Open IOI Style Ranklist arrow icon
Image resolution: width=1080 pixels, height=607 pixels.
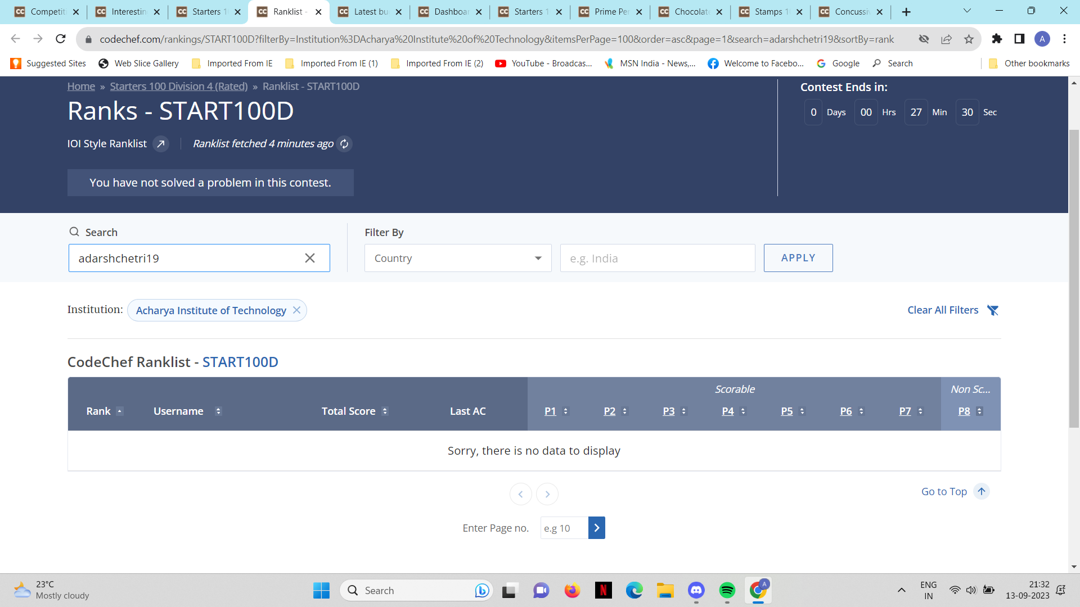[x=161, y=144]
